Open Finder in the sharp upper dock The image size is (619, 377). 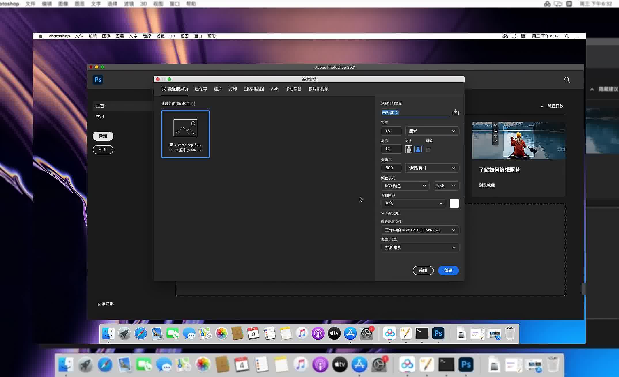pyautogui.click(x=109, y=333)
